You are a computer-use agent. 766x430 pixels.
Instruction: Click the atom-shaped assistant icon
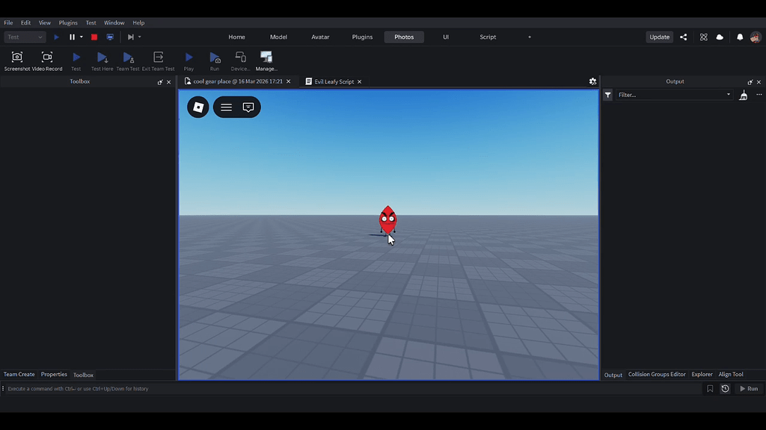tap(703, 37)
